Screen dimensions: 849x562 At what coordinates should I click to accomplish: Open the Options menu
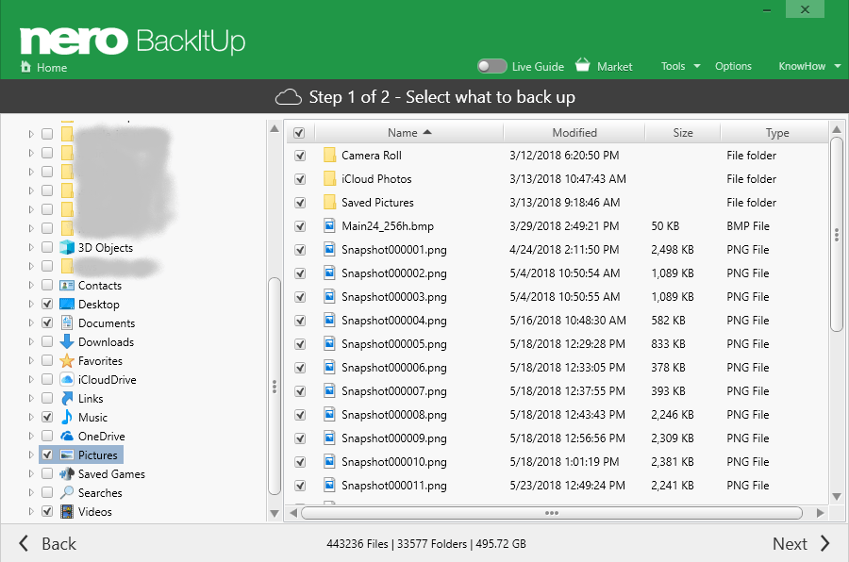tap(733, 66)
